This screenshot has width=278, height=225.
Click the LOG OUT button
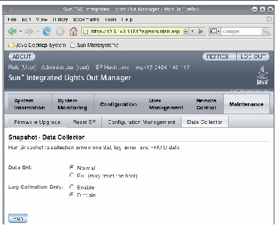click(253, 57)
